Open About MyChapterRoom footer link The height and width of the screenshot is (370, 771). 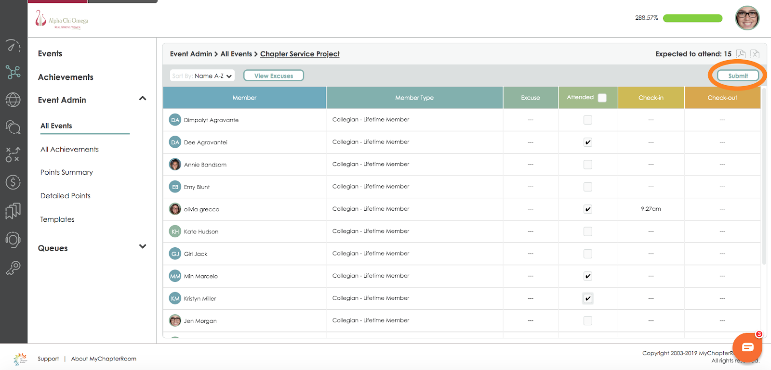[x=104, y=359]
